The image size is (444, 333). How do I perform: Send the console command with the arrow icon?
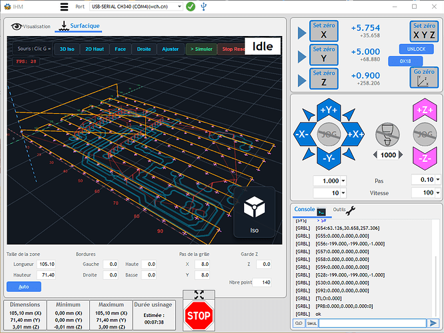pos(433,323)
